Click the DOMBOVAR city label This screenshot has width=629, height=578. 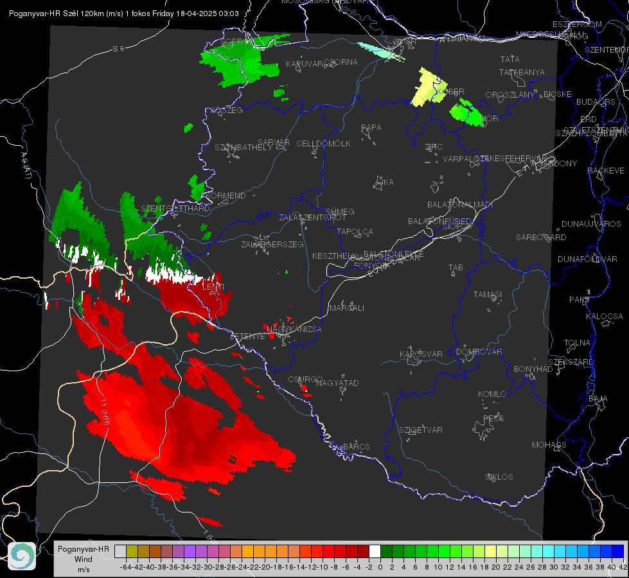coord(479,352)
